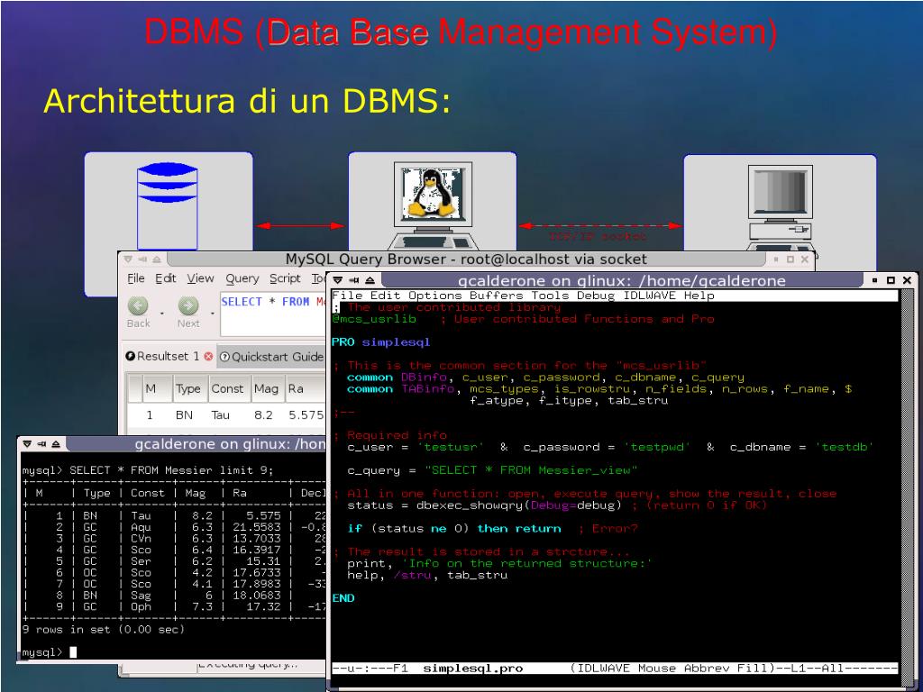Open the Edit menu in the Emacs window

click(x=385, y=296)
